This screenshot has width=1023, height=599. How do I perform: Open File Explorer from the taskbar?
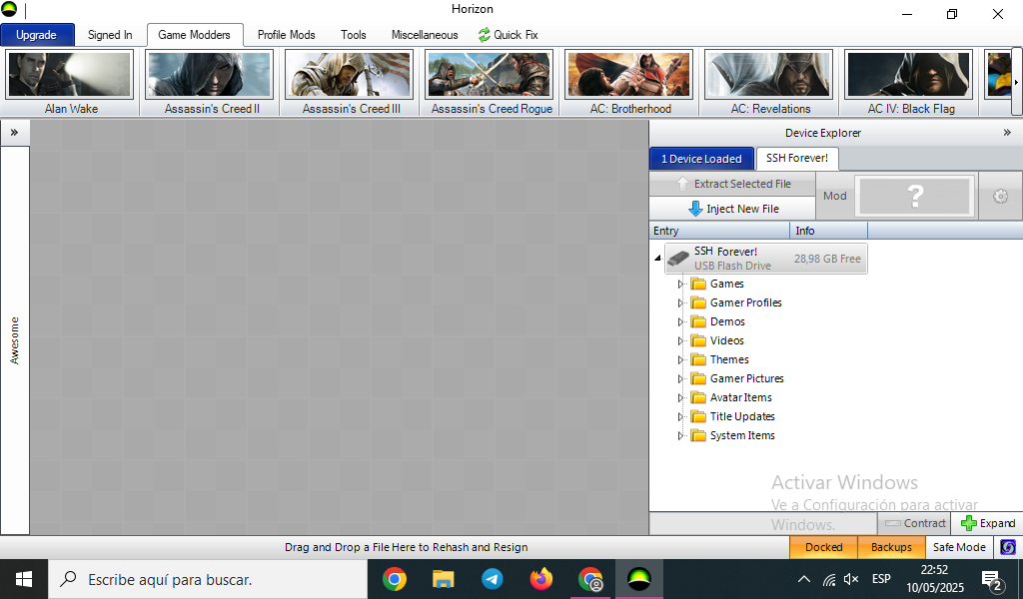coord(443,579)
